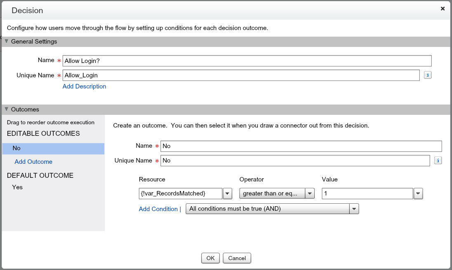
Task: Click the Add Condition link
Action: click(158, 209)
